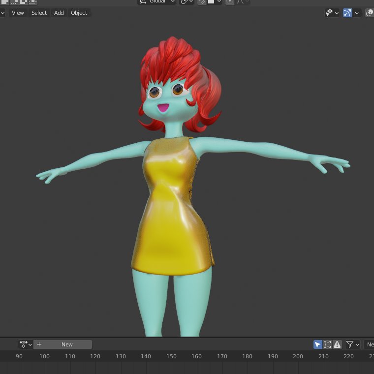Open the View menu

pyautogui.click(x=18, y=13)
